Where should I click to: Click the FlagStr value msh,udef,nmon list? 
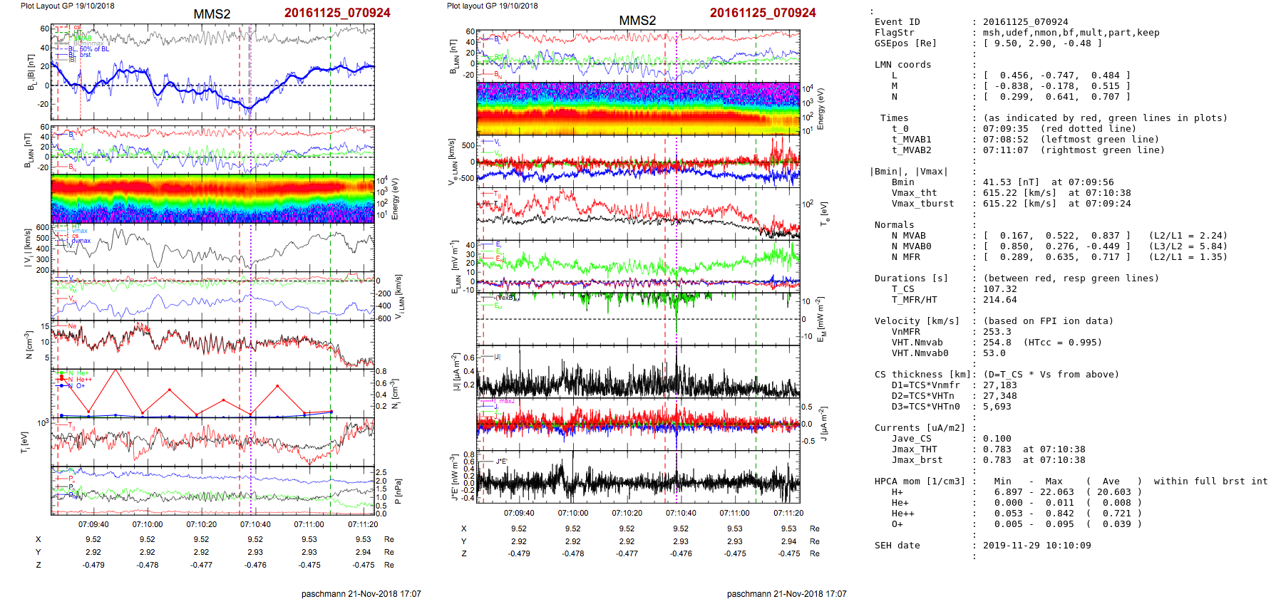click(x=1071, y=33)
